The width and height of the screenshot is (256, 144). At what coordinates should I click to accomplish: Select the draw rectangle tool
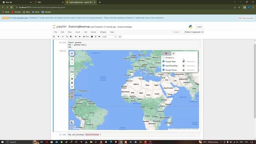click(x=72, y=83)
